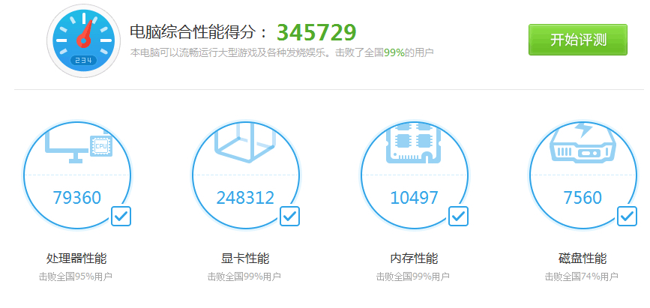Select the graphics card cube icon

coord(245,142)
